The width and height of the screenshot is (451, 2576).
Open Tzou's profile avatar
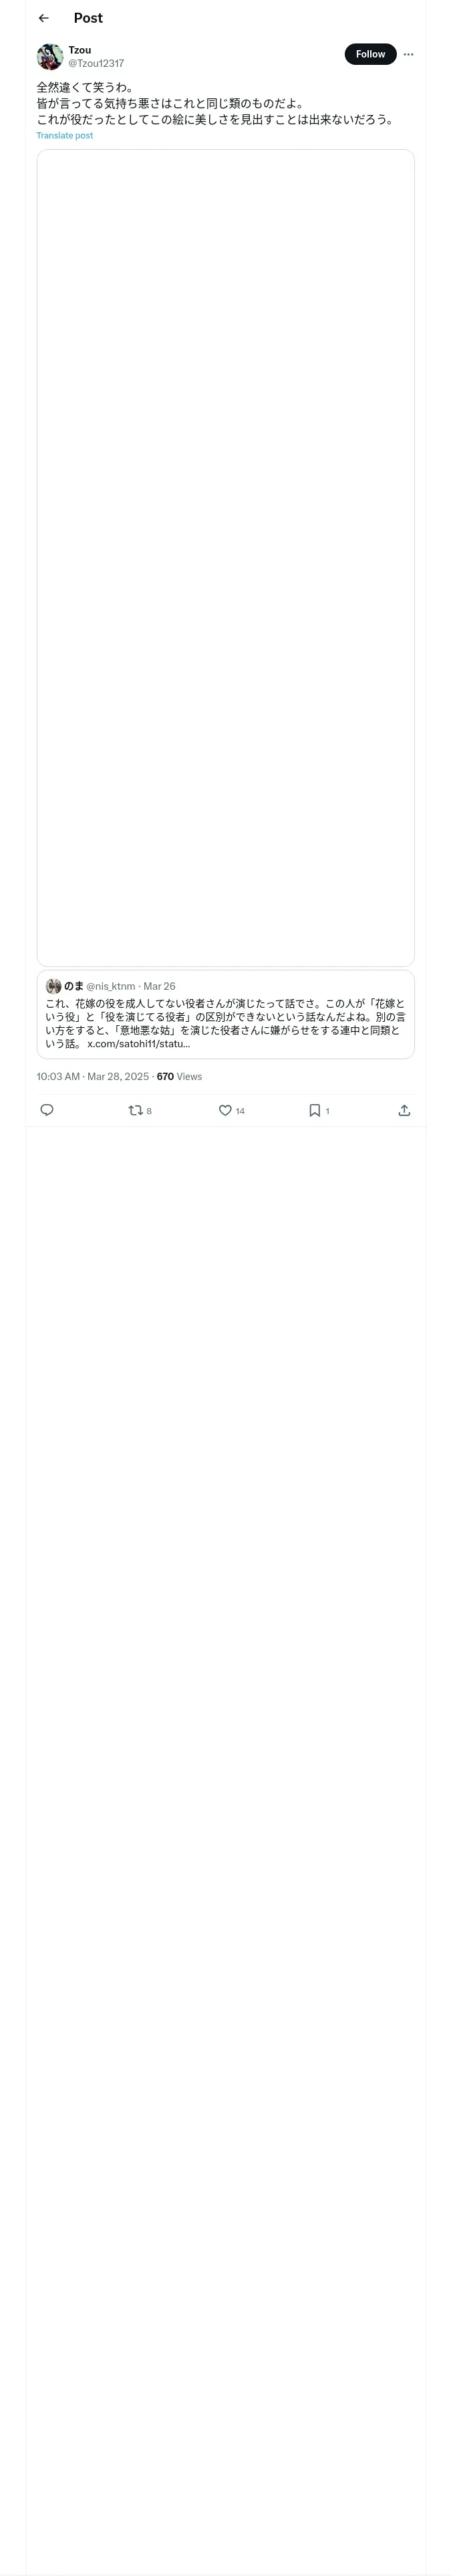(x=50, y=56)
